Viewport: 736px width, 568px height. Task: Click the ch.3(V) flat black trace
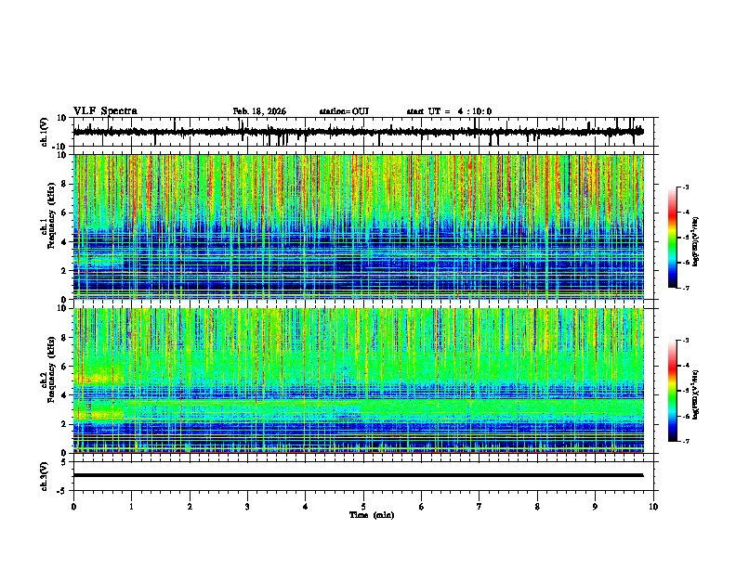tap(358, 475)
